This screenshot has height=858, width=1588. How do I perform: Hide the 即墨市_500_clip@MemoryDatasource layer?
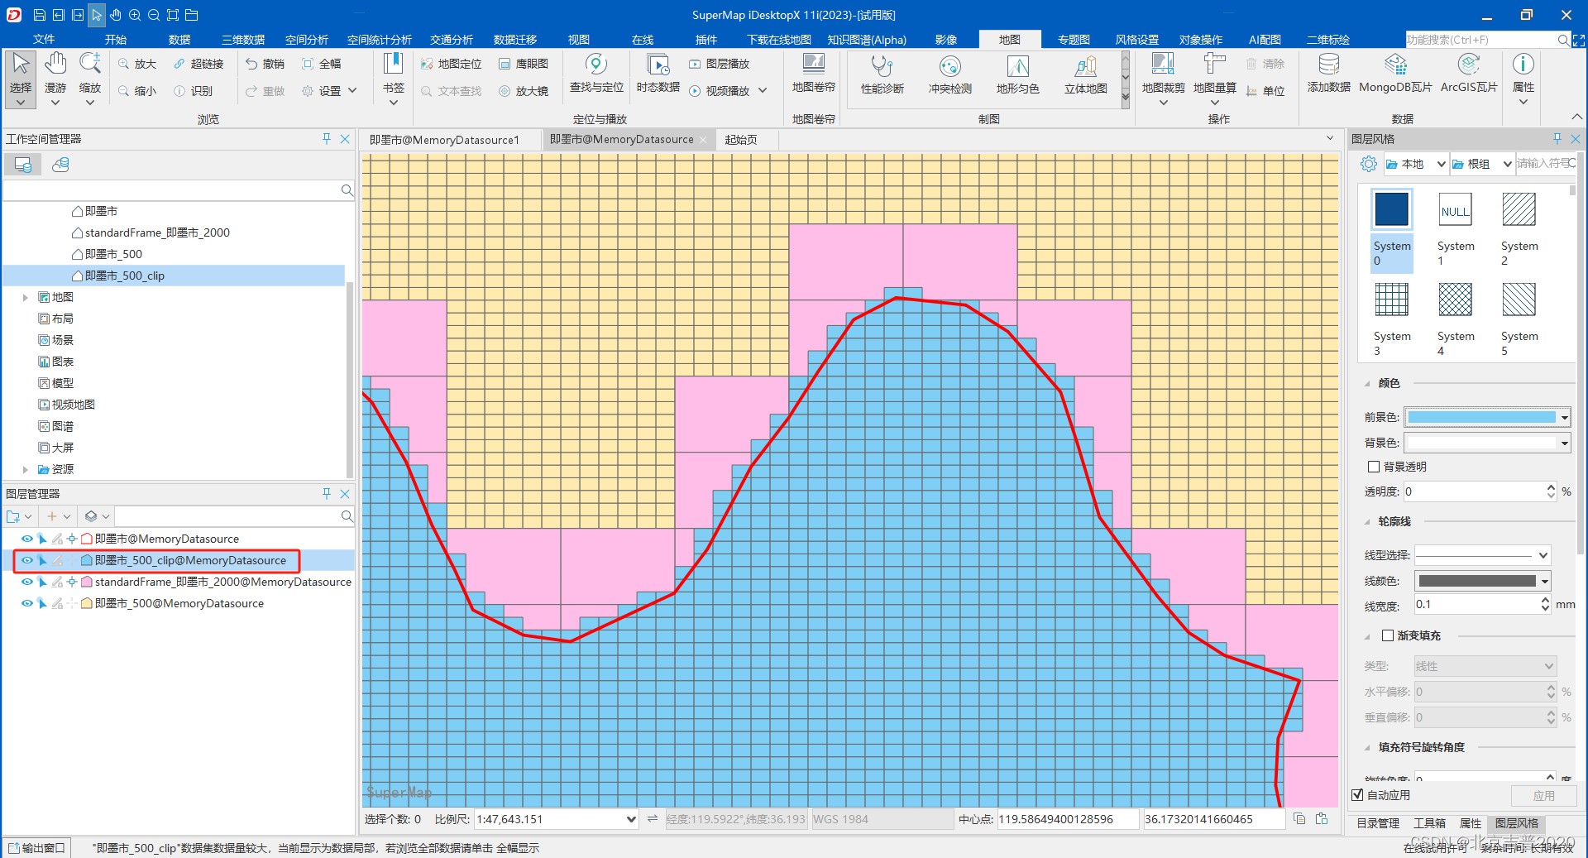27,560
